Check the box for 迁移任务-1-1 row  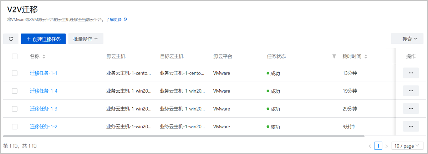pyautogui.click(x=15, y=73)
